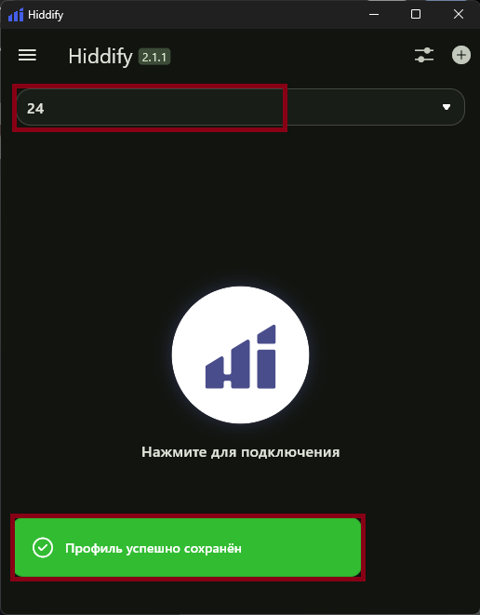Click the 2.1.1 version badge

pyautogui.click(x=154, y=58)
